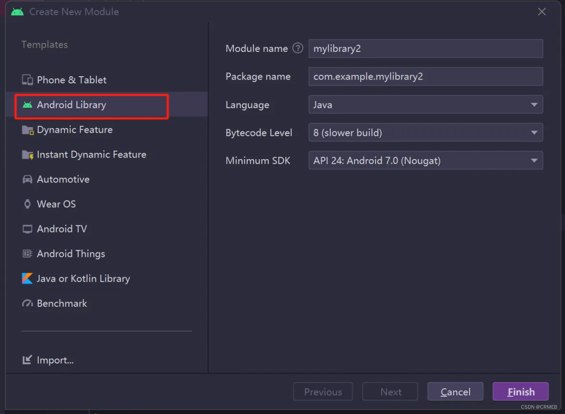The height and width of the screenshot is (414, 565).
Task: Click the Kotlin logo icon
Action: tap(27, 278)
